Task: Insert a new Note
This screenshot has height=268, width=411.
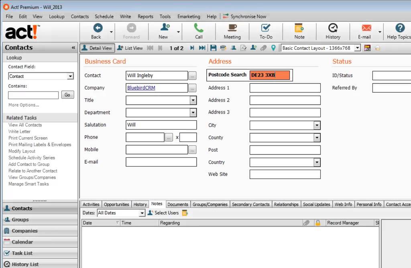Action: [x=299, y=31]
